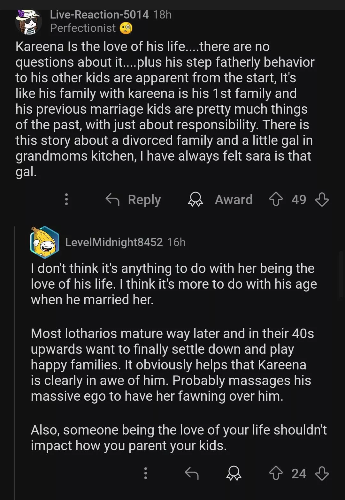Click LevelMidnight8452's banana avatar
Image resolution: width=345 pixels, height=500 pixels.
[45, 242]
